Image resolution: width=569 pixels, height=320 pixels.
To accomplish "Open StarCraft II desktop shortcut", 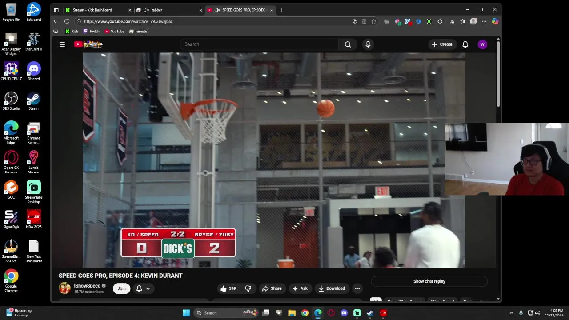I will [x=33, y=42].
